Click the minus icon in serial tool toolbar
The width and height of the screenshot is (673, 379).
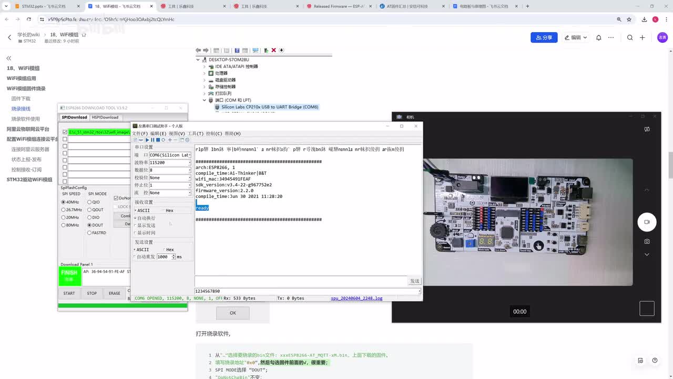pyautogui.click(x=176, y=140)
